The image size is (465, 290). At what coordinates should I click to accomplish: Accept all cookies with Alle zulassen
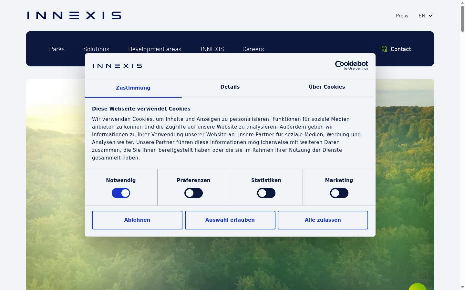[323, 220]
